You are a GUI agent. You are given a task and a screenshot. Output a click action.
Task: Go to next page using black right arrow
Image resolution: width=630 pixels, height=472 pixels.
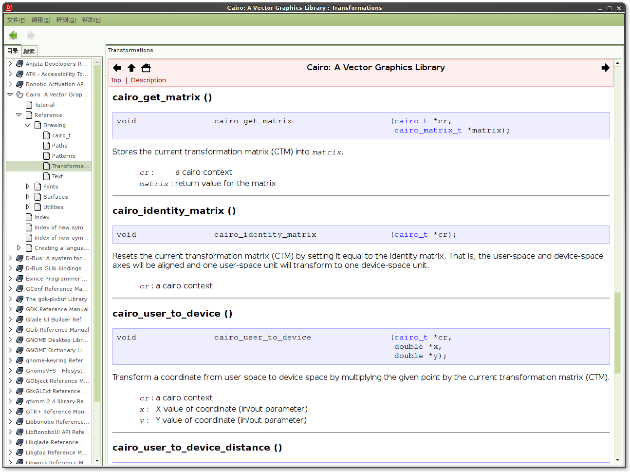[605, 68]
